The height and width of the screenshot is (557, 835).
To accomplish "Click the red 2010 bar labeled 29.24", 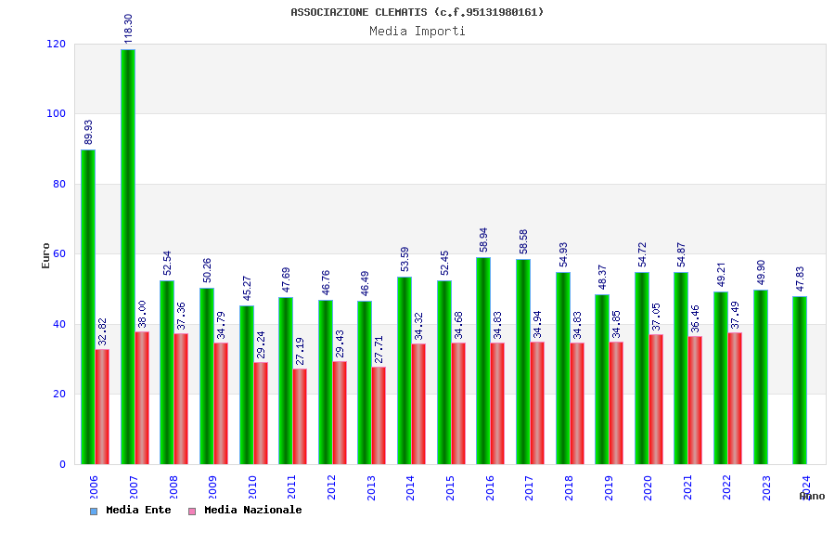I will coord(261,413).
